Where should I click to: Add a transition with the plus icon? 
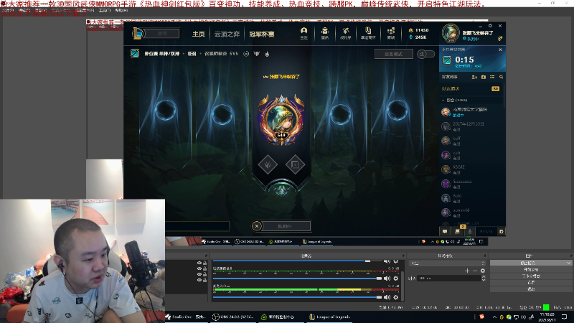[467, 271]
